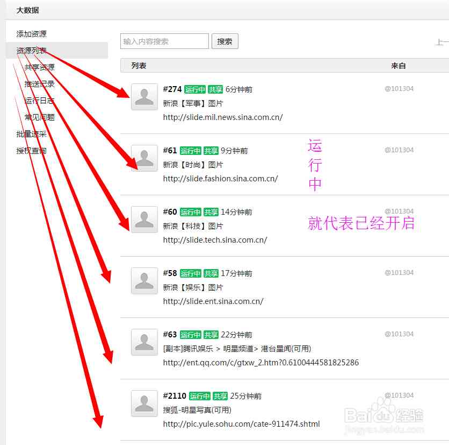The height and width of the screenshot is (445, 449).
Task: Click 共享 badge on #63
Action: [211, 335]
